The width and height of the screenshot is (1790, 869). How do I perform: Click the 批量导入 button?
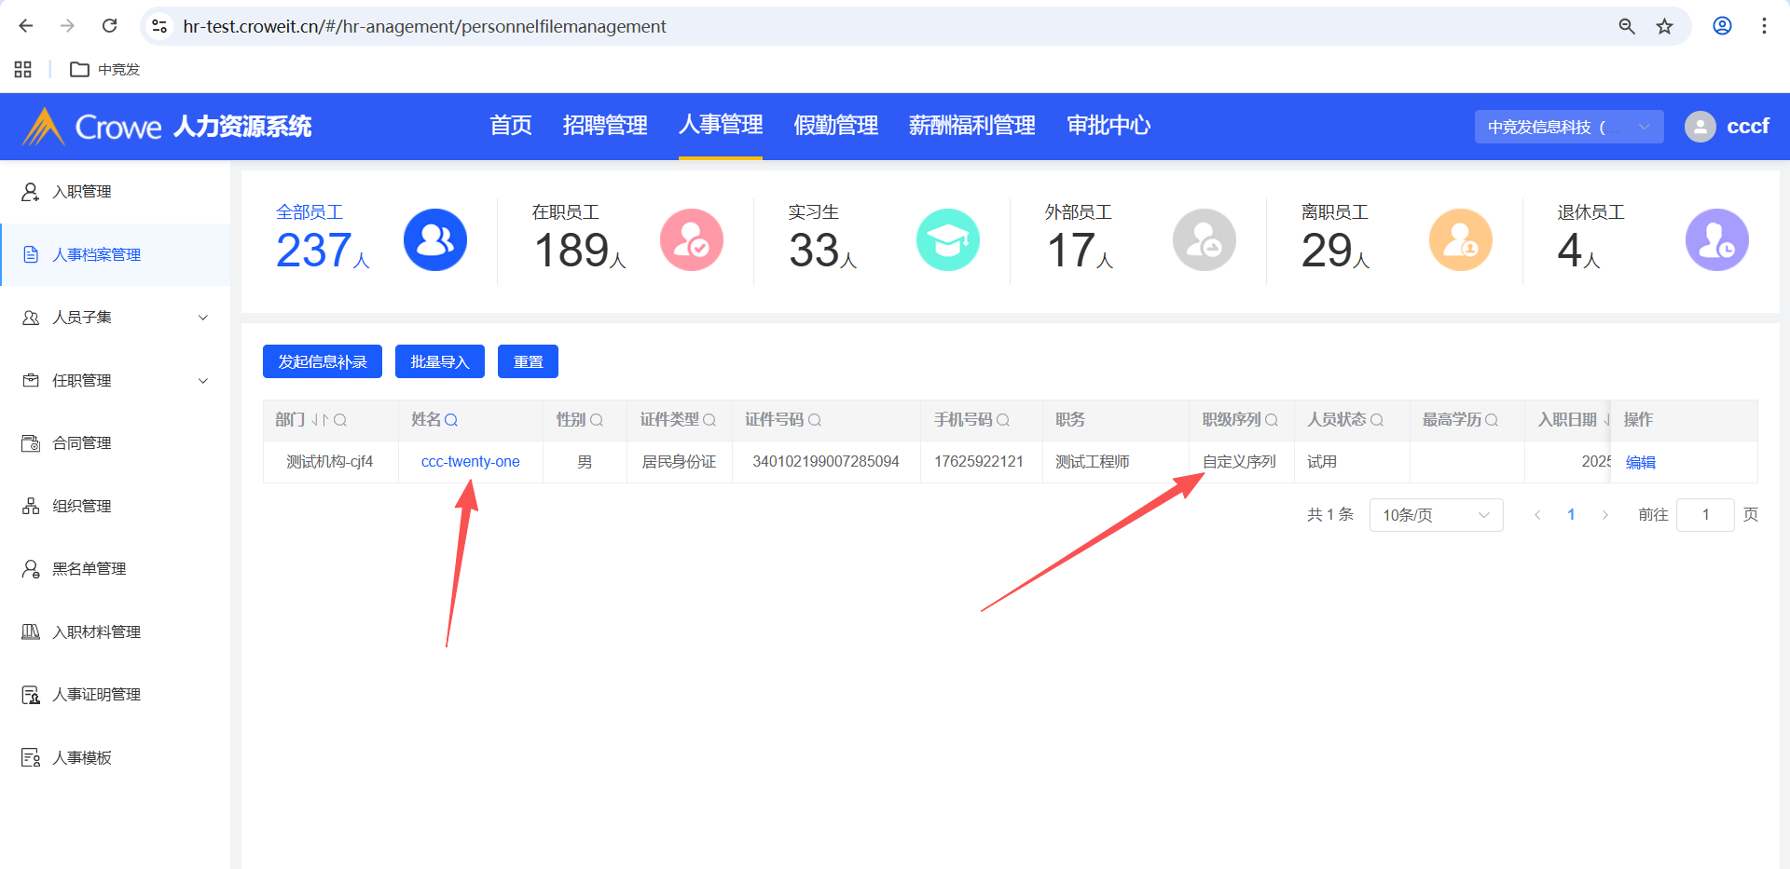click(x=439, y=361)
